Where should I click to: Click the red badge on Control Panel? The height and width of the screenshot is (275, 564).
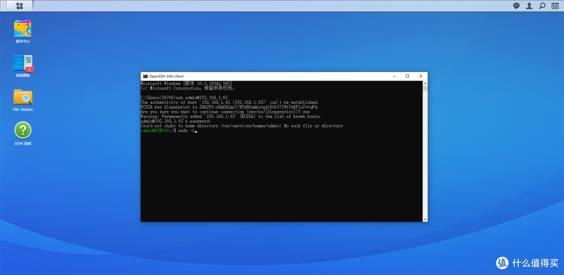(30, 69)
